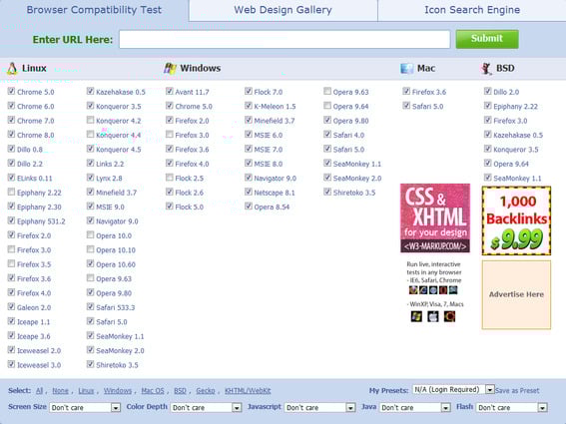
Task: Click the Linux penguin icon
Action: (12, 68)
